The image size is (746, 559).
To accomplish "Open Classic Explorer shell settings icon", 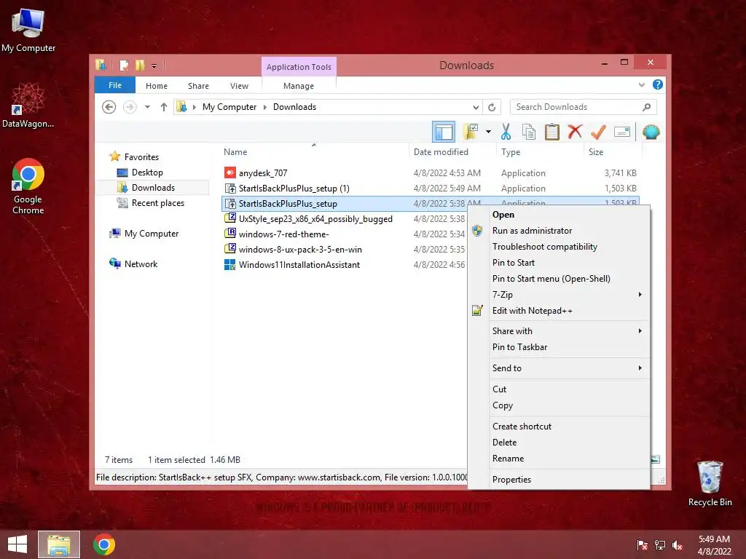I will pos(651,132).
